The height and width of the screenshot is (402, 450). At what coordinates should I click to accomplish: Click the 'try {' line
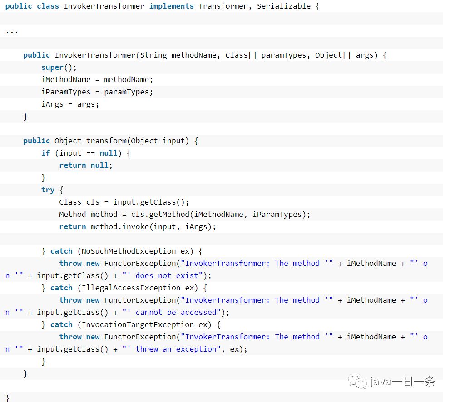[52, 190]
